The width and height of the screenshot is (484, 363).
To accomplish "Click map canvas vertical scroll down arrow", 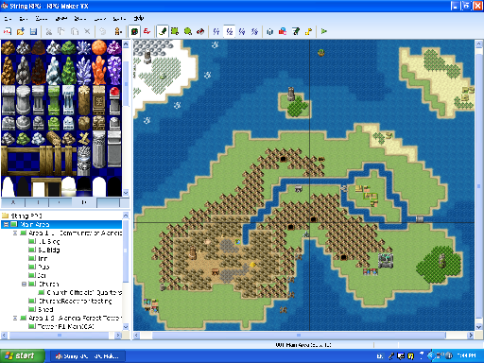I will pyautogui.click(x=478, y=327).
